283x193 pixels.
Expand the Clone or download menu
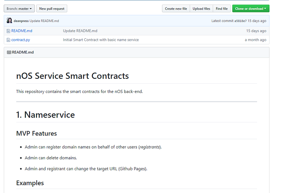click(x=251, y=9)
